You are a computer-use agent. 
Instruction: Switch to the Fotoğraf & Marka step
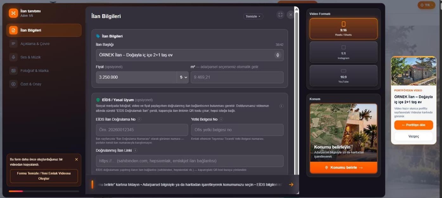point(44,71)
